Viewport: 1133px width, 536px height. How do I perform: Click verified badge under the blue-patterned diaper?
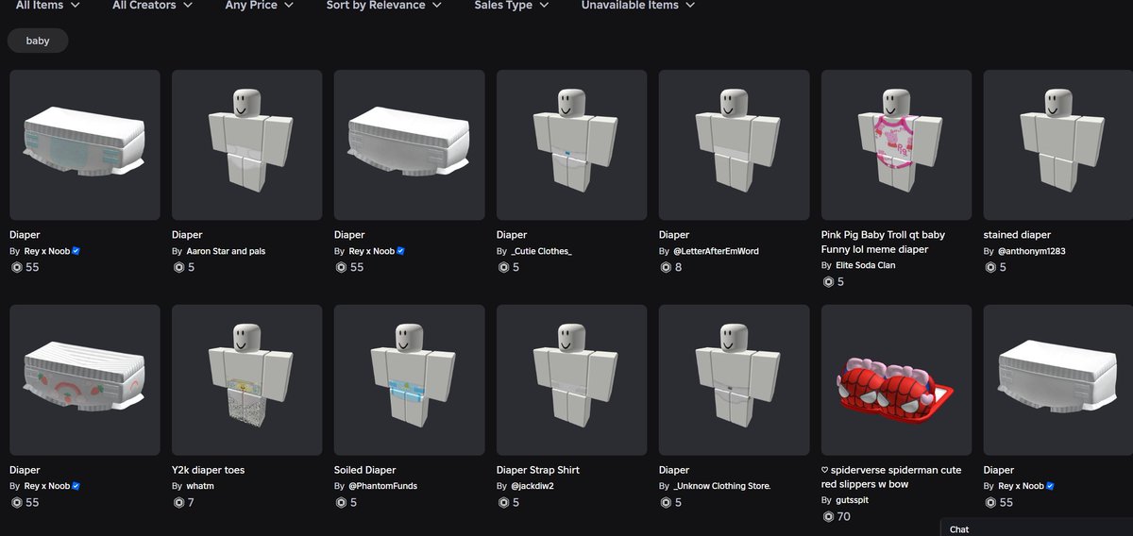[x=76, y=251]
